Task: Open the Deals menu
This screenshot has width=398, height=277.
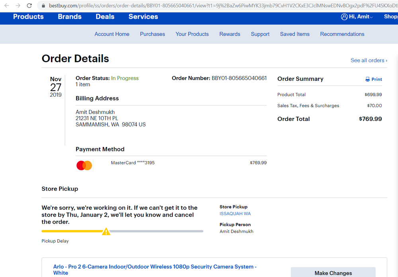Action: pyautogui.click(x=105, y=17)
